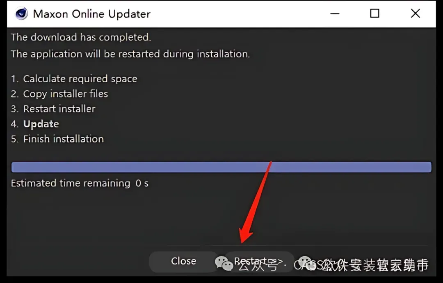Click the red arrow annotation

point(256,202)
